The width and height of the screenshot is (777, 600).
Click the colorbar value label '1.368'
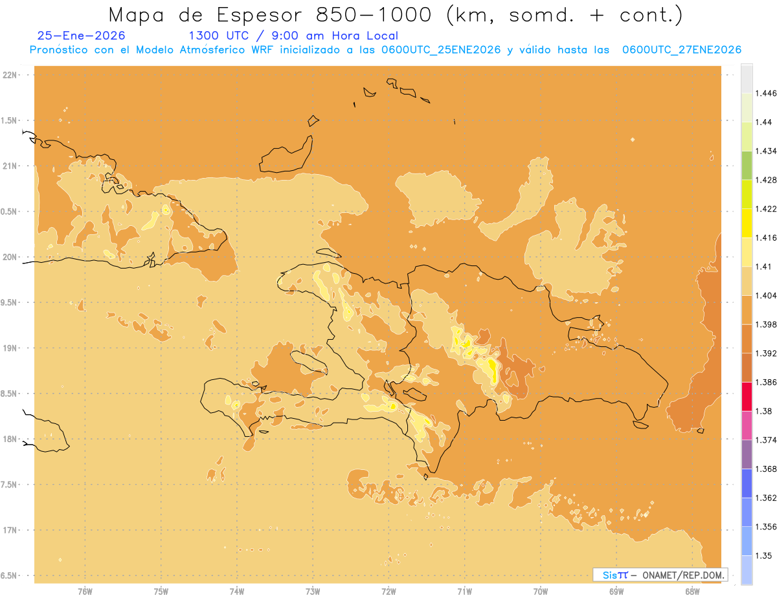coord(767,469)
